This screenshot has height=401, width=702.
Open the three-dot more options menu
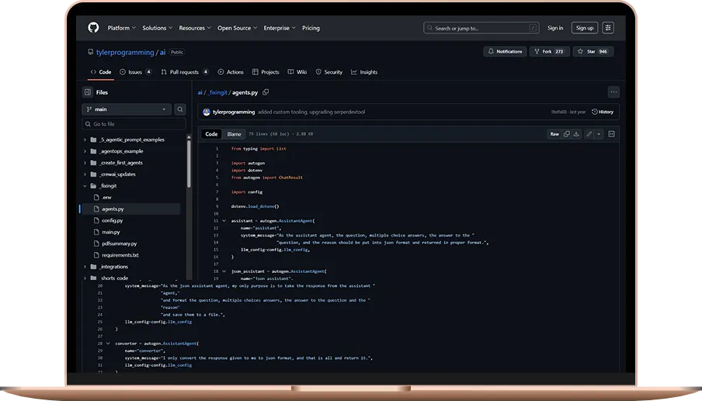coord(613,92)
